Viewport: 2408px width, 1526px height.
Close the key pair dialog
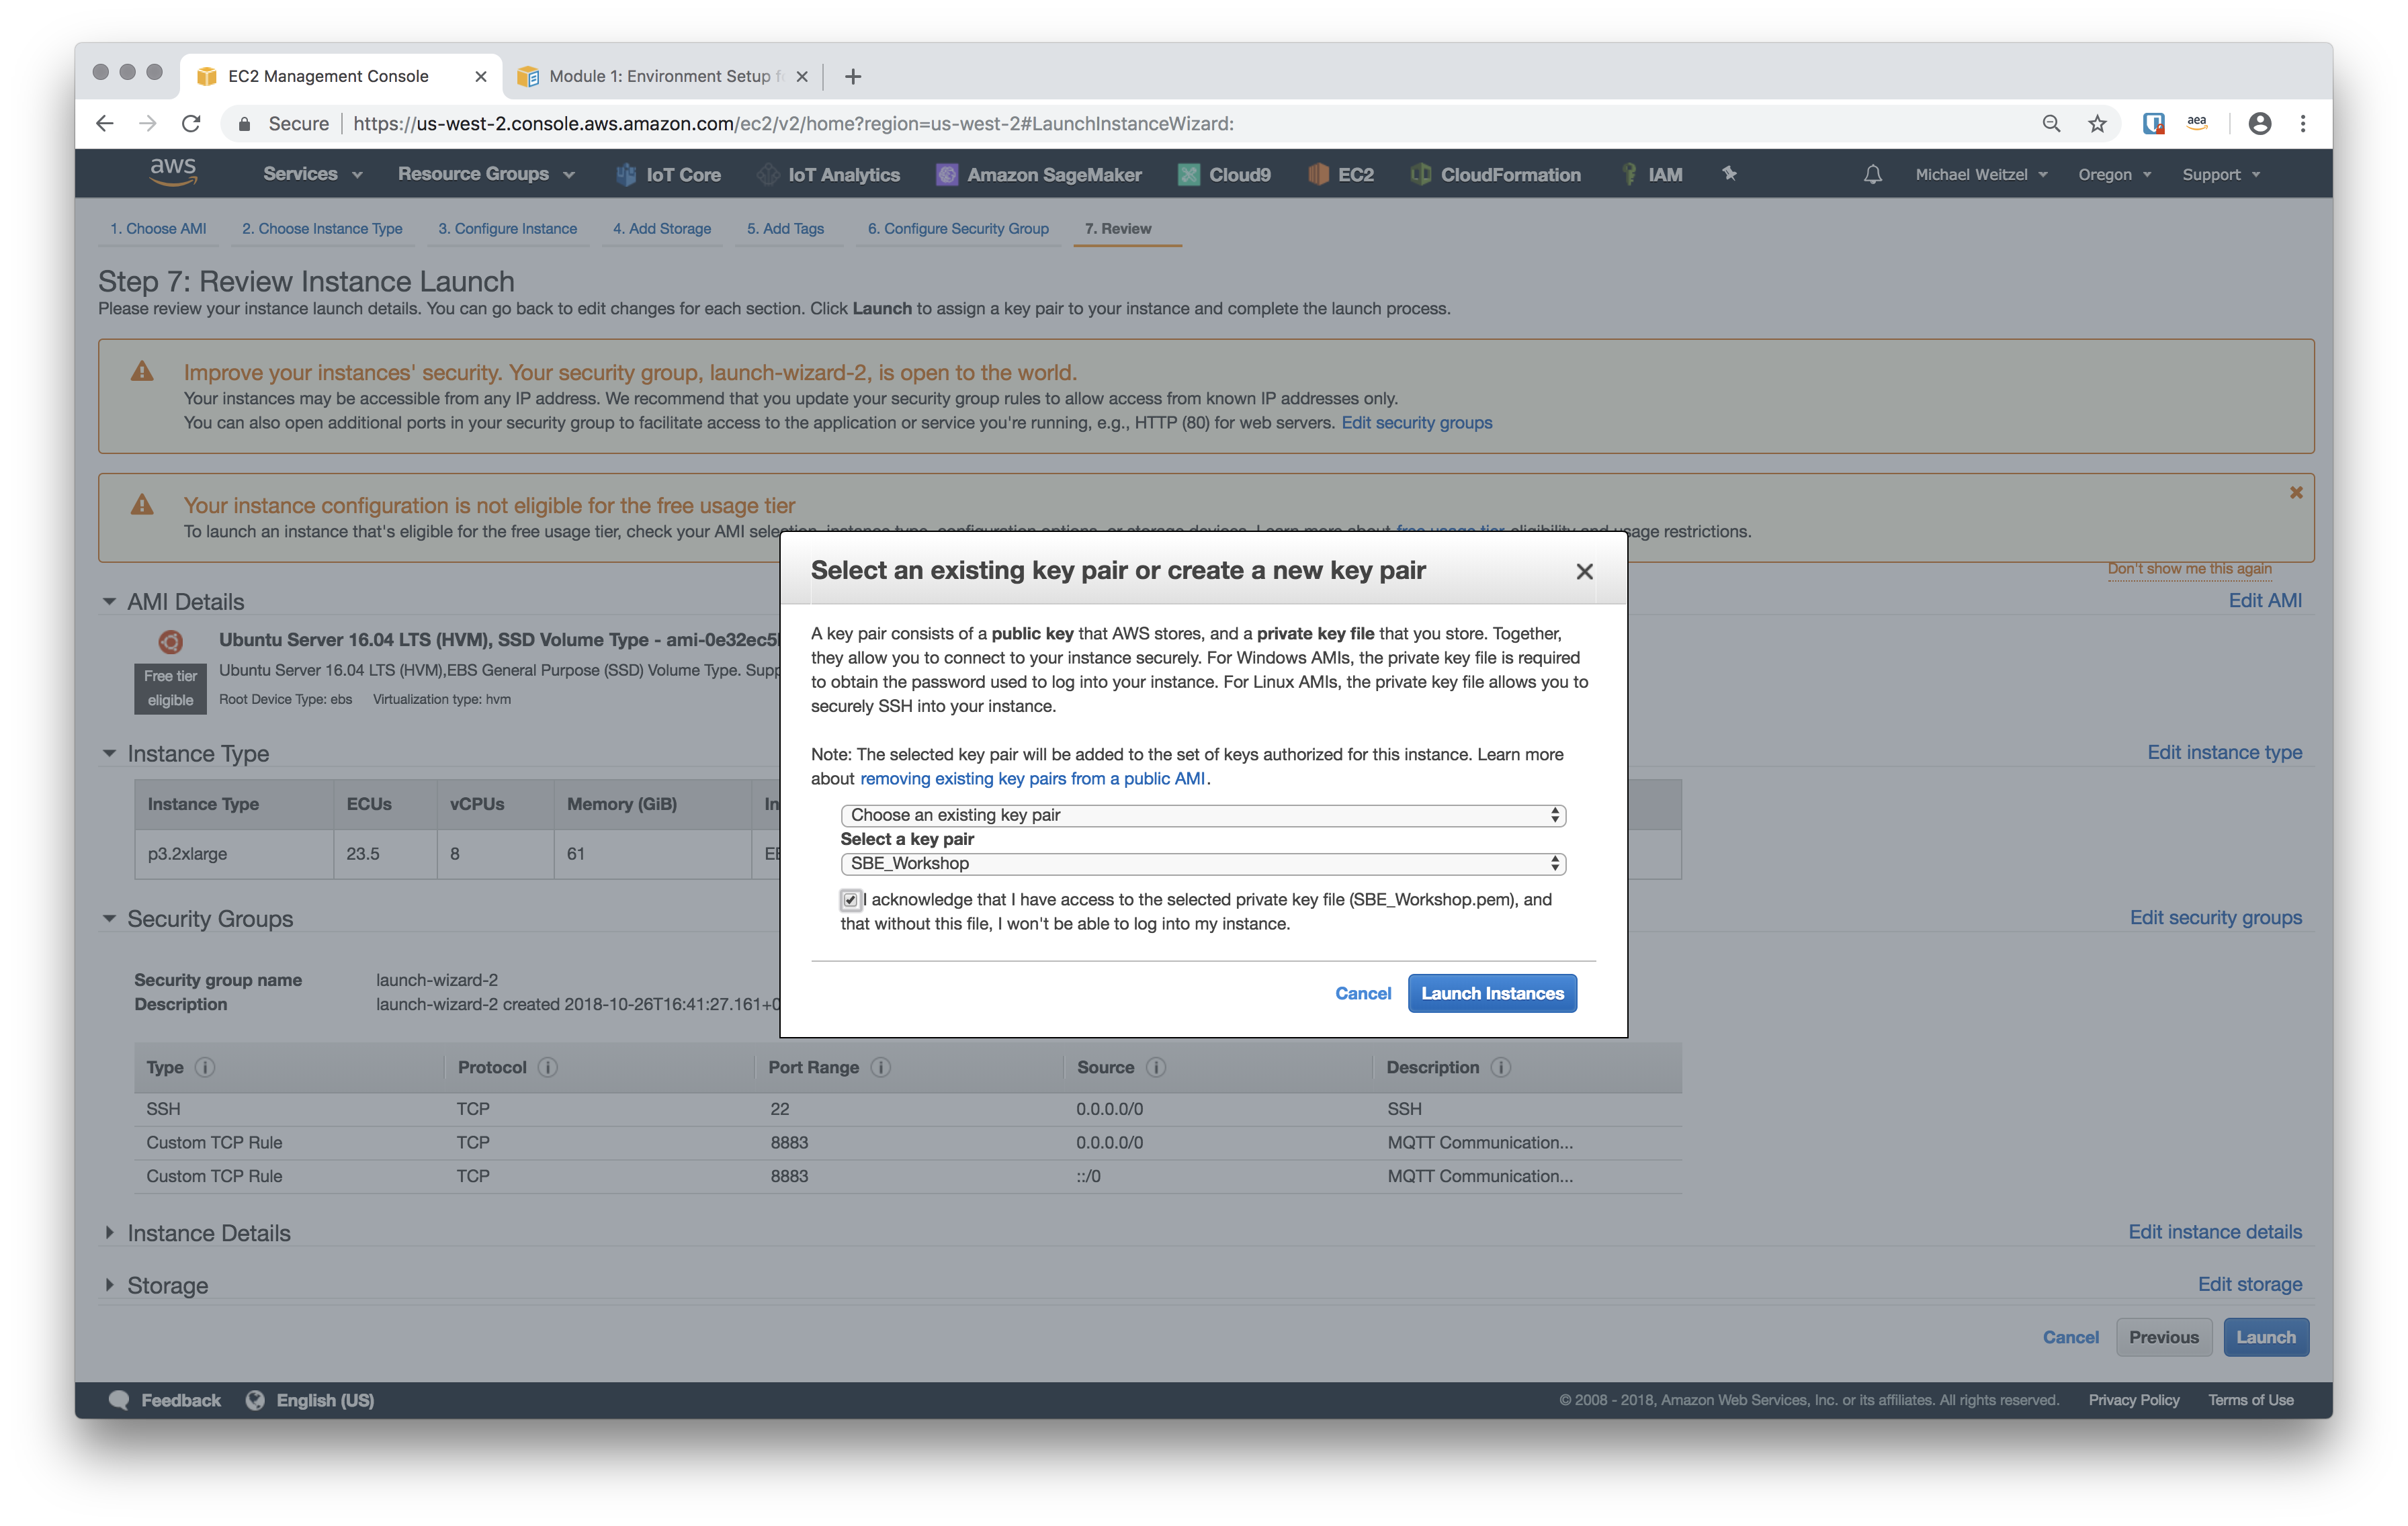(x=1584, y=571)
